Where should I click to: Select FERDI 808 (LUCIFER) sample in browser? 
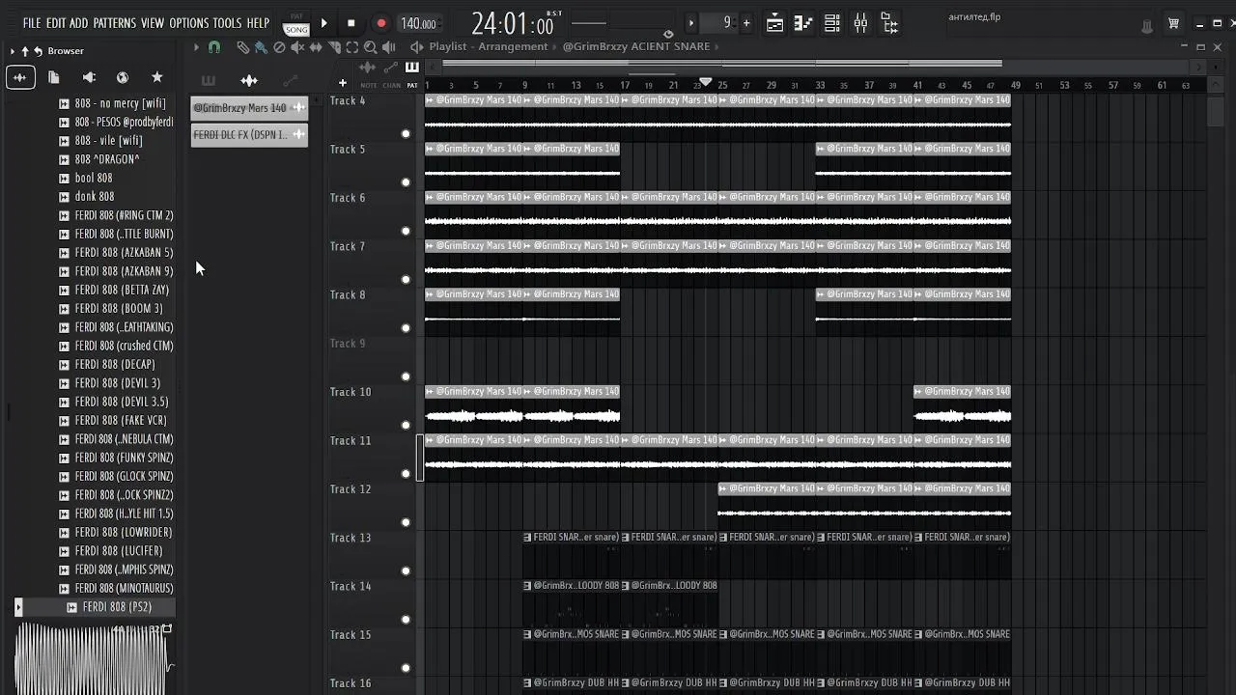coord(119,551)
